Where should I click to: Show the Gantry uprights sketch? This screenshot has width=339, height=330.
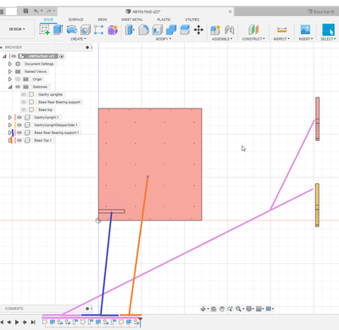pyautogui.click(x=24, y=94)
